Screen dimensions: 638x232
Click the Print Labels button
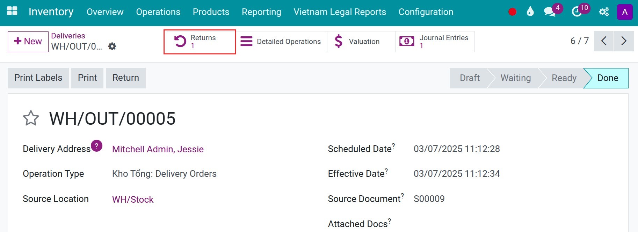pos(38,78)
